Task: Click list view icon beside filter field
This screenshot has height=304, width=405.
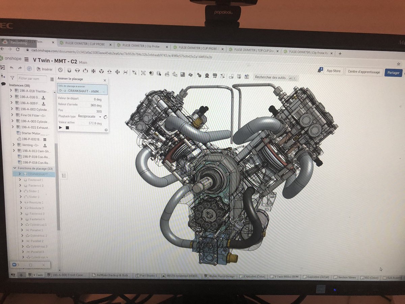Action: [x=52, y=79]
